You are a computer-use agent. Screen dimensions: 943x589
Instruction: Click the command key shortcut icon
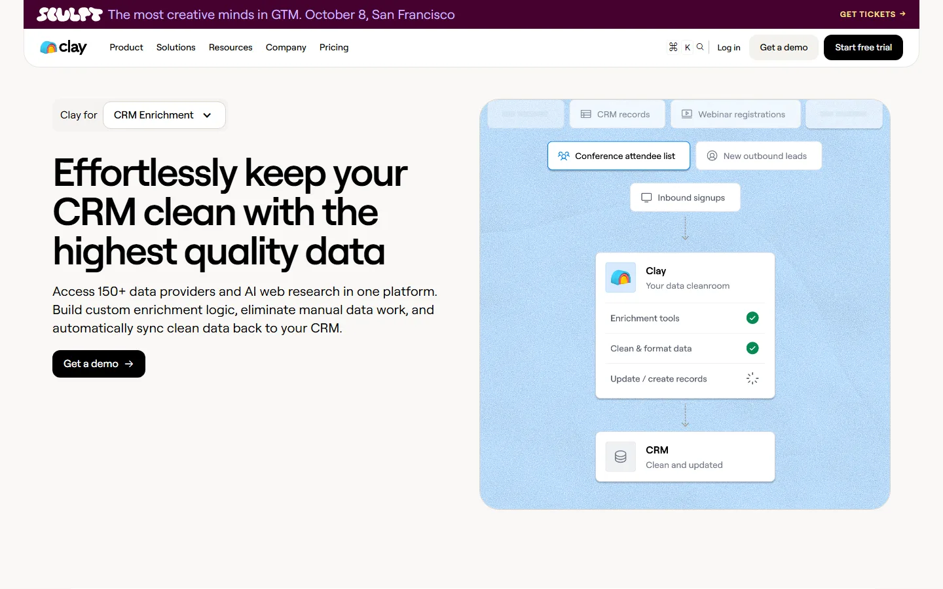coord(673,47)
